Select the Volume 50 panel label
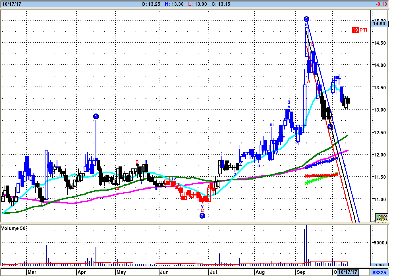The height and width of the screenshot is (276, 398). coord(13,228)
